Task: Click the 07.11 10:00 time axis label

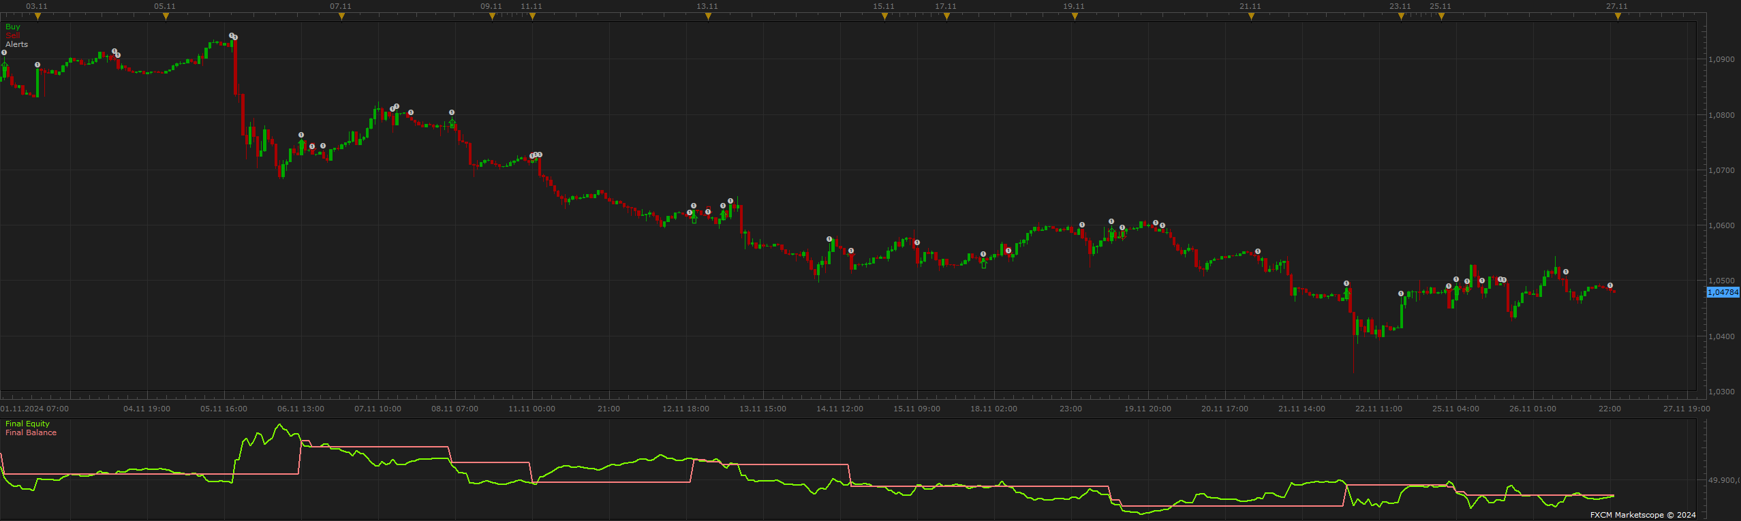Action: tap(378, 409)
